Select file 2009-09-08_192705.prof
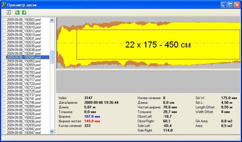 23,76
